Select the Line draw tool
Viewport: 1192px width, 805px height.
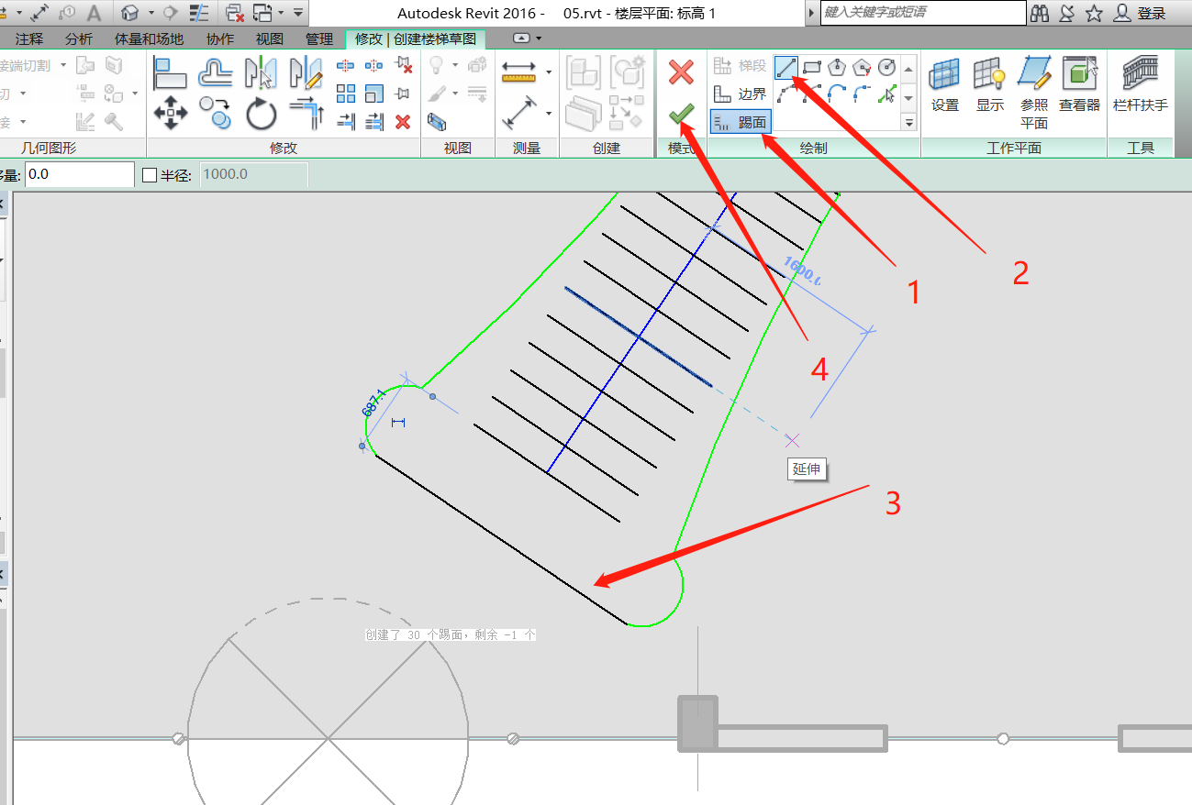(x=785, y=67)
